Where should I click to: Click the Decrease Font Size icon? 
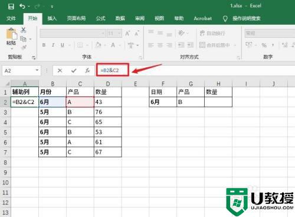pos(137,34)
